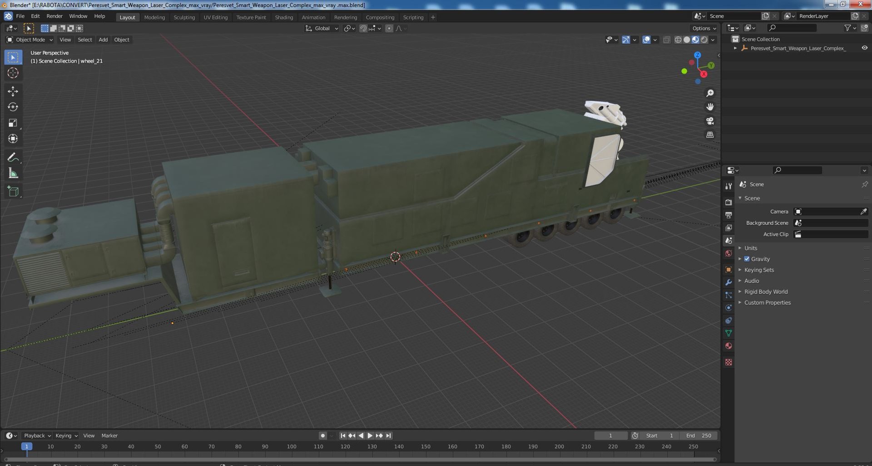Open the Particles properties tab
This screenshot has height=466, width=872.
coord(728,295)
